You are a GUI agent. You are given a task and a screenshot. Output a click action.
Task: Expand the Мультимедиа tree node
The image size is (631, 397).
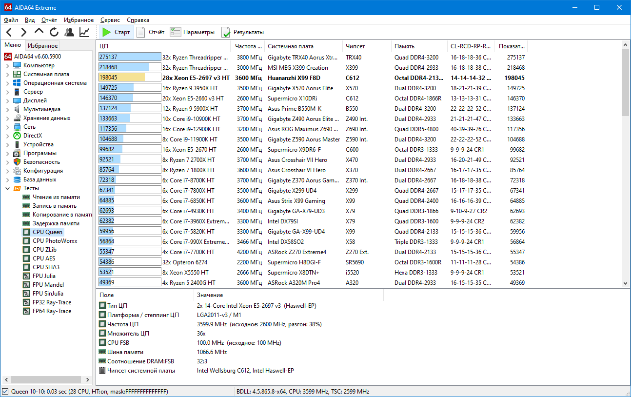pos(7,109)
